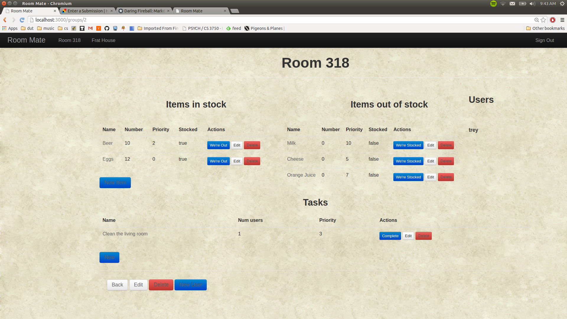
Task: Open Imported From Firefox folder
Action: (x=158, y=28)
